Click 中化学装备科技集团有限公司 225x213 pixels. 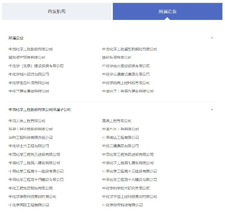(x=32, y=197)
